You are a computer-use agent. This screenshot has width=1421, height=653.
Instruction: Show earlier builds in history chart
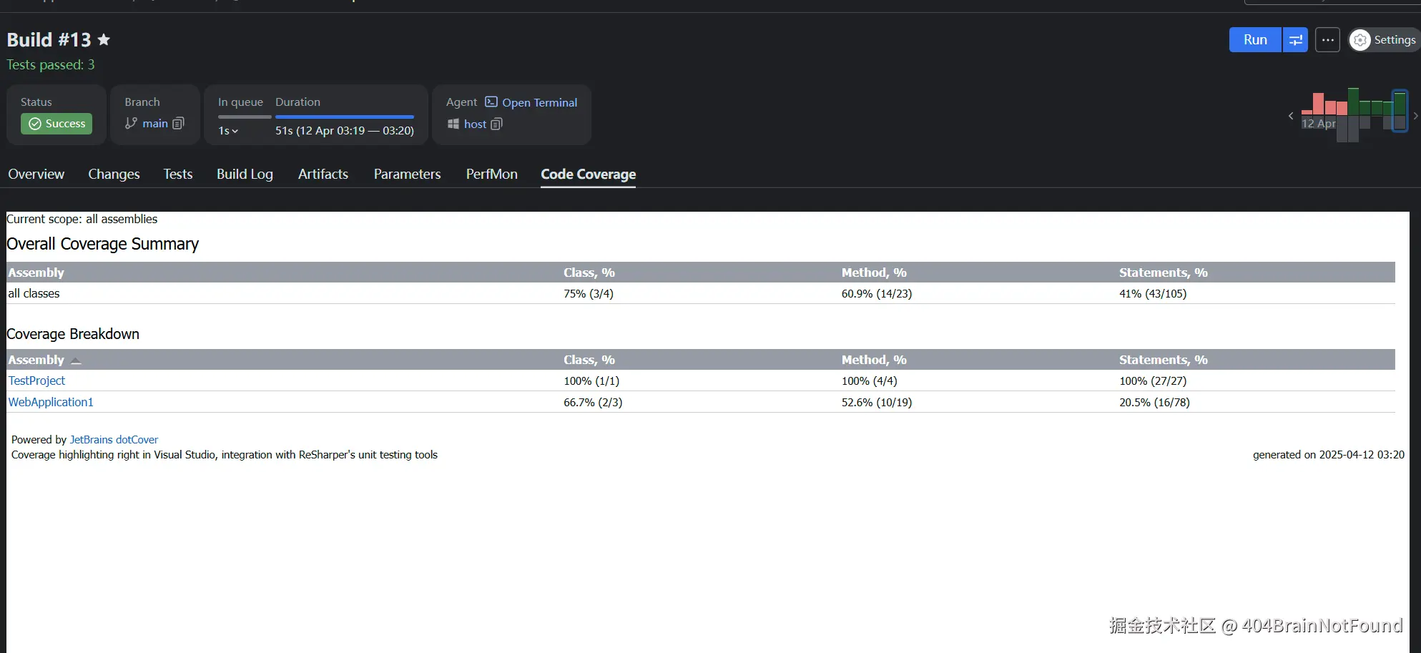click(1291, 115)
